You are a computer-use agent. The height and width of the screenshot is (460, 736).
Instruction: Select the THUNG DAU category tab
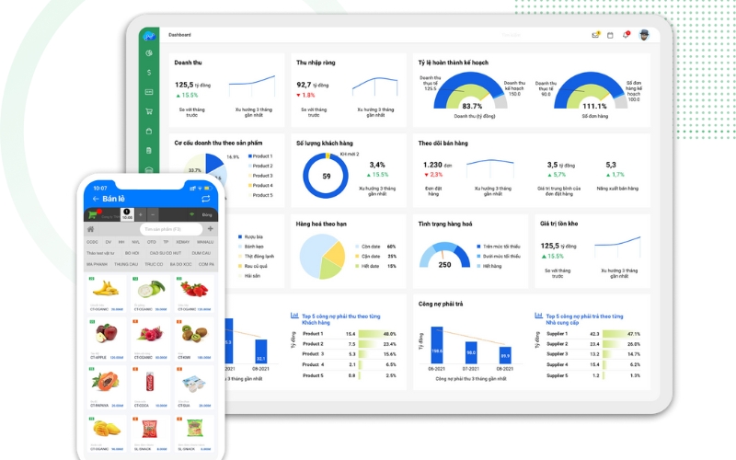[126, 264]
